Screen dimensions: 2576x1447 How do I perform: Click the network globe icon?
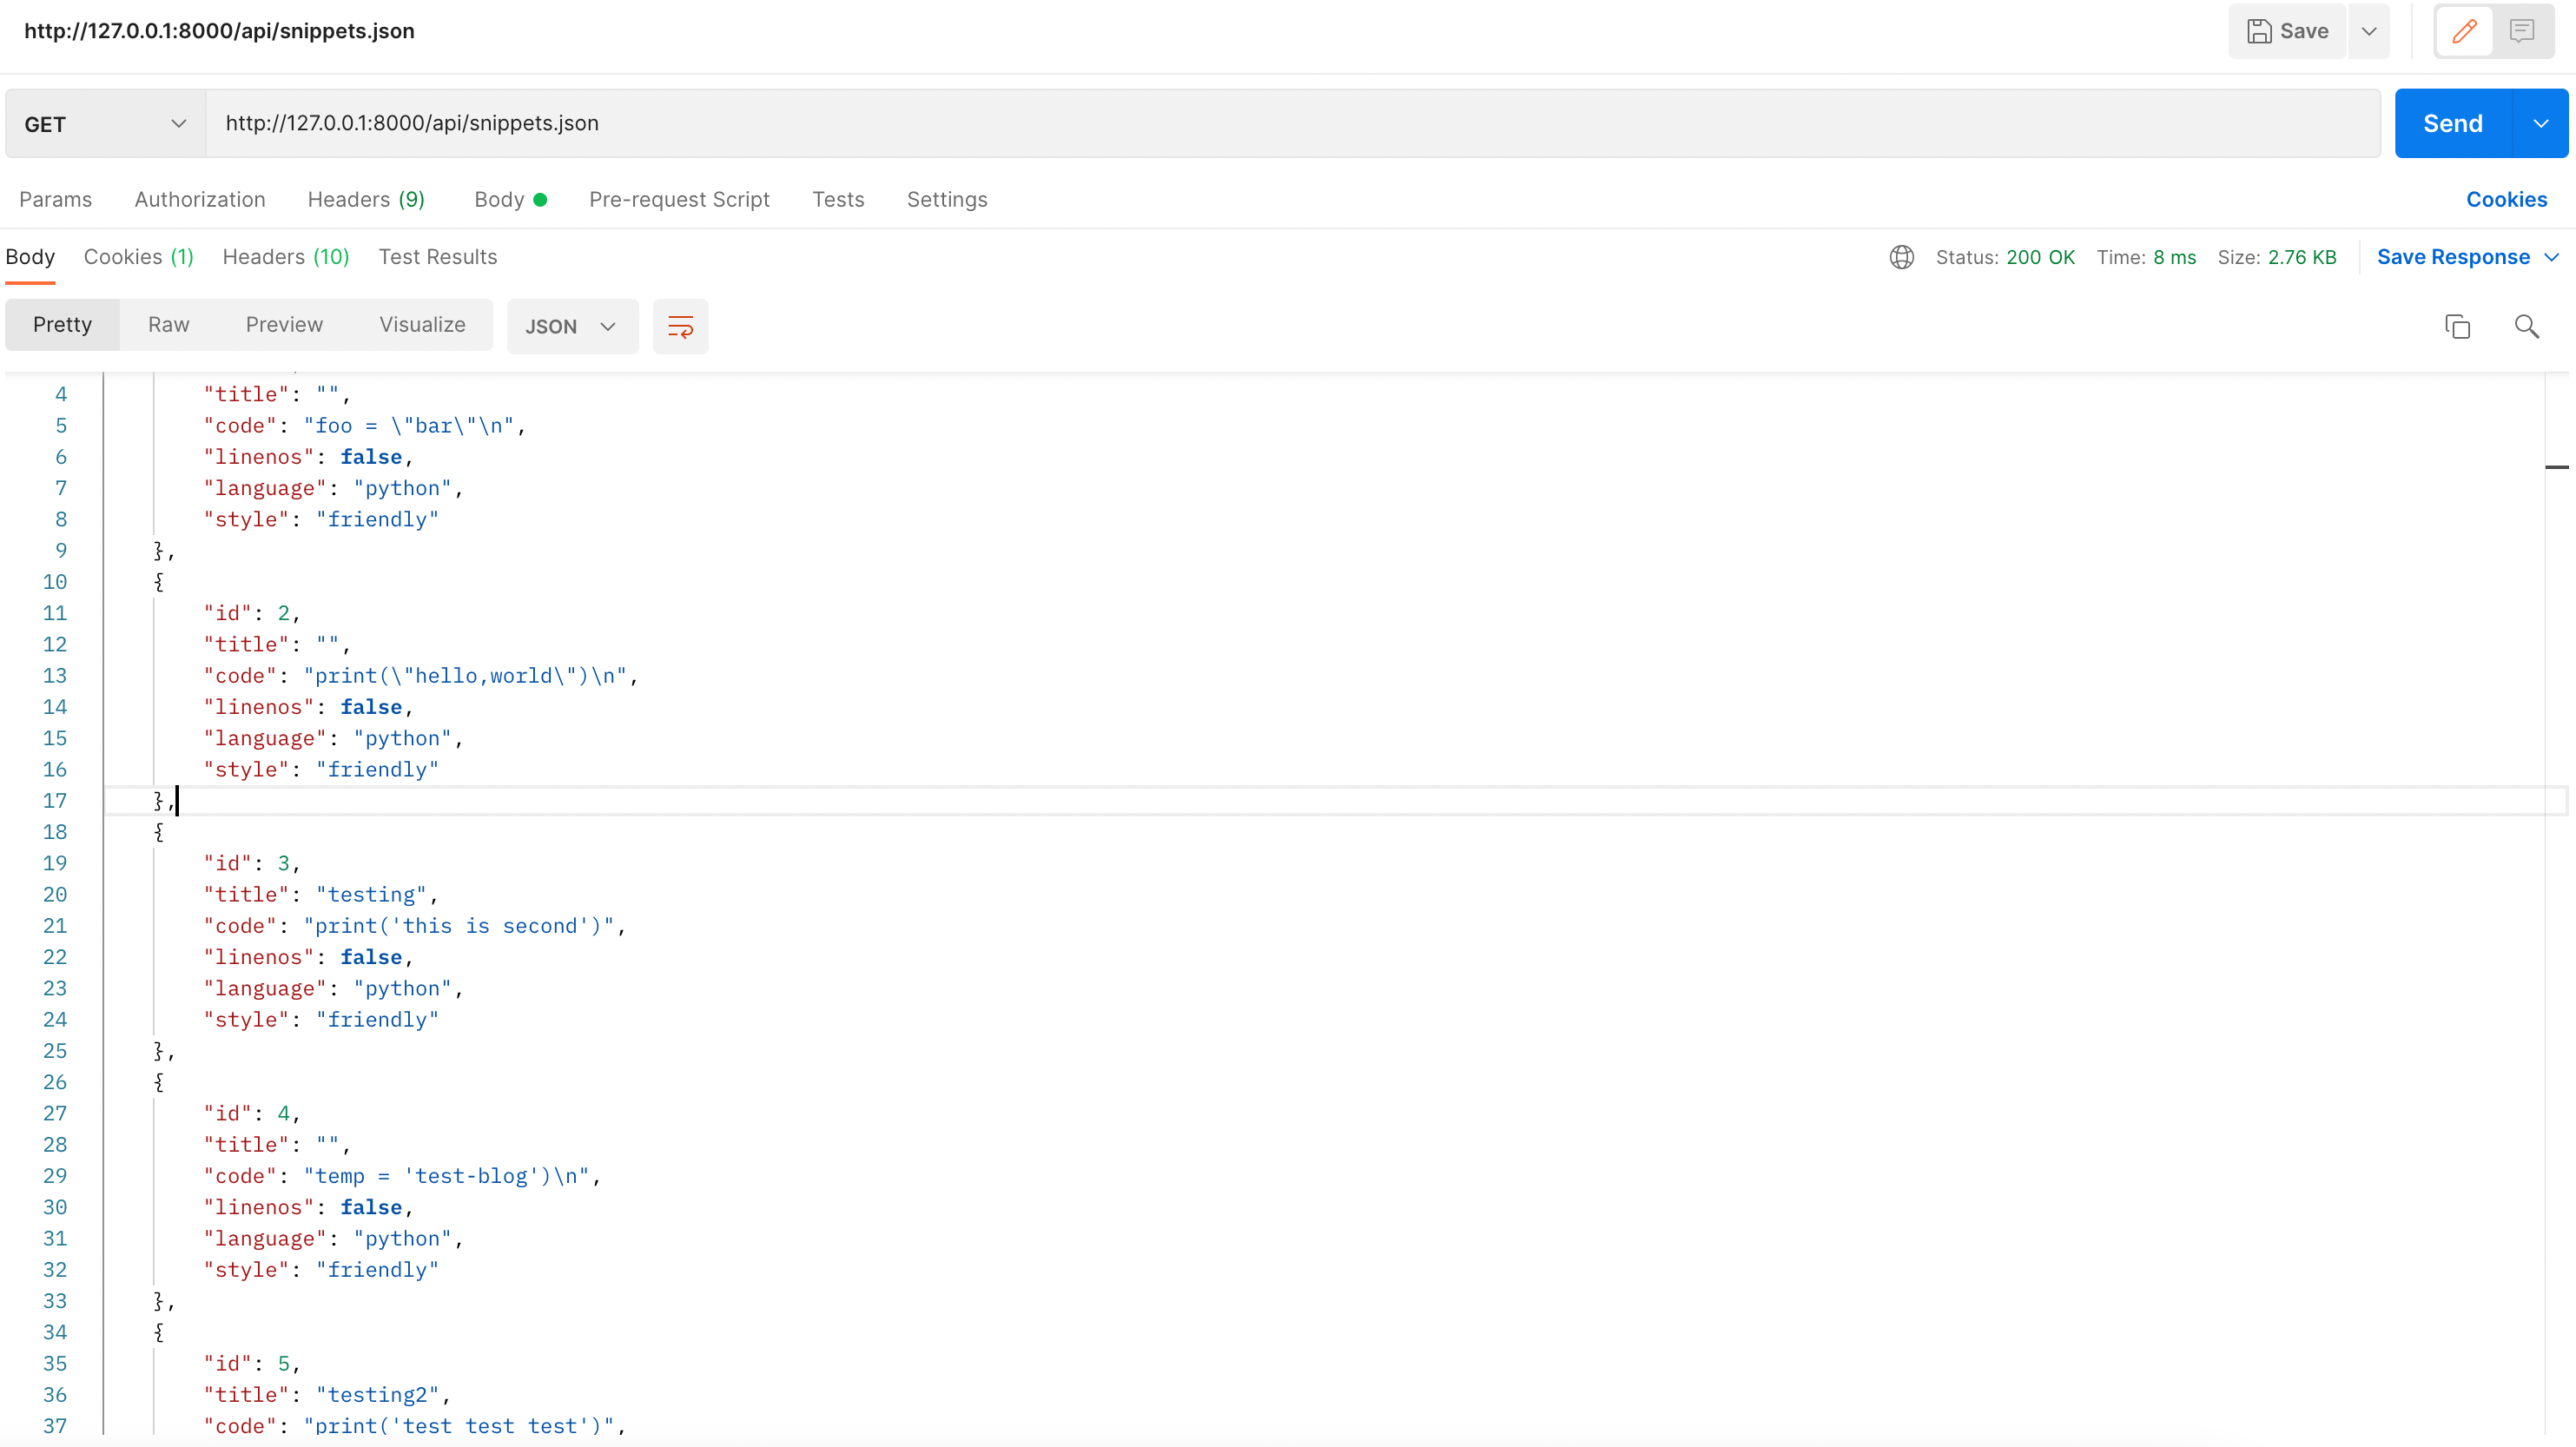point(1901,257)
